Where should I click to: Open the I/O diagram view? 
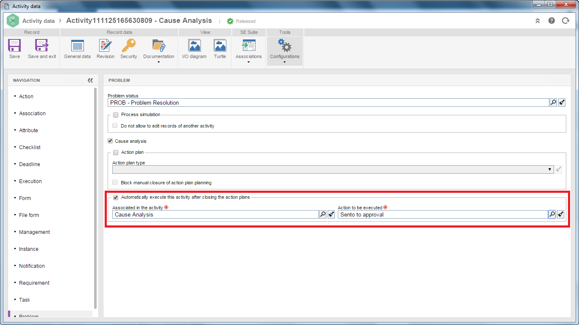(x=194, y=46)
